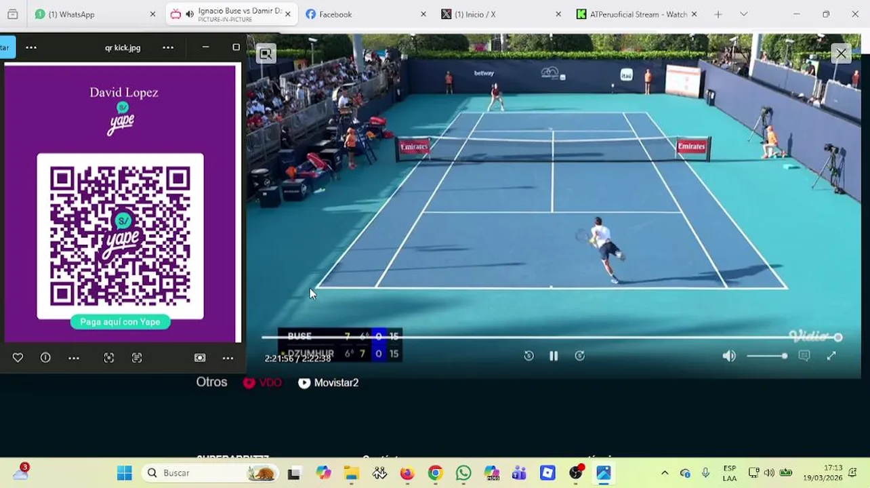
Task: Start slideshow icon in Photos viewer
Action: pyautogui.click(x=200, y=358)
